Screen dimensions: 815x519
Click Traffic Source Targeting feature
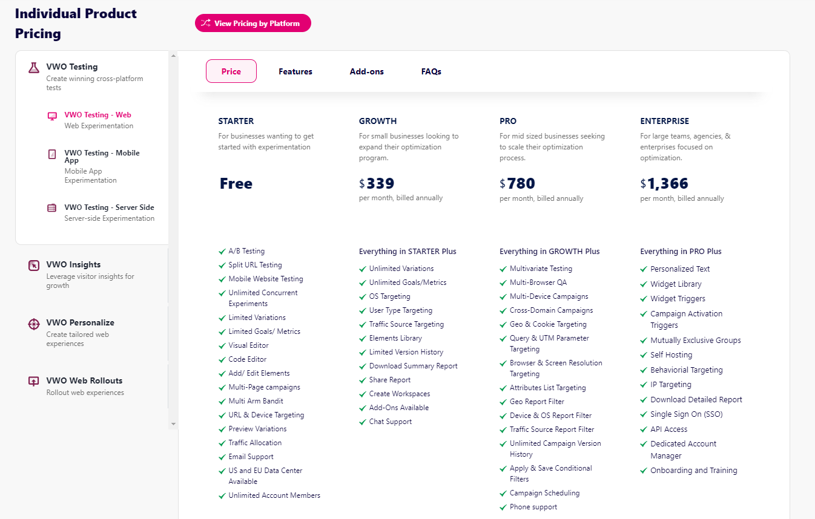[406, 324]
